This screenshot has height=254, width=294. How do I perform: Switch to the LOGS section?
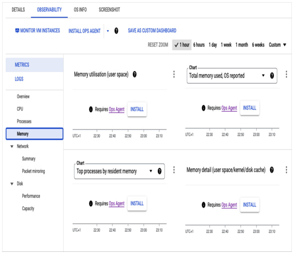[19, 79]
